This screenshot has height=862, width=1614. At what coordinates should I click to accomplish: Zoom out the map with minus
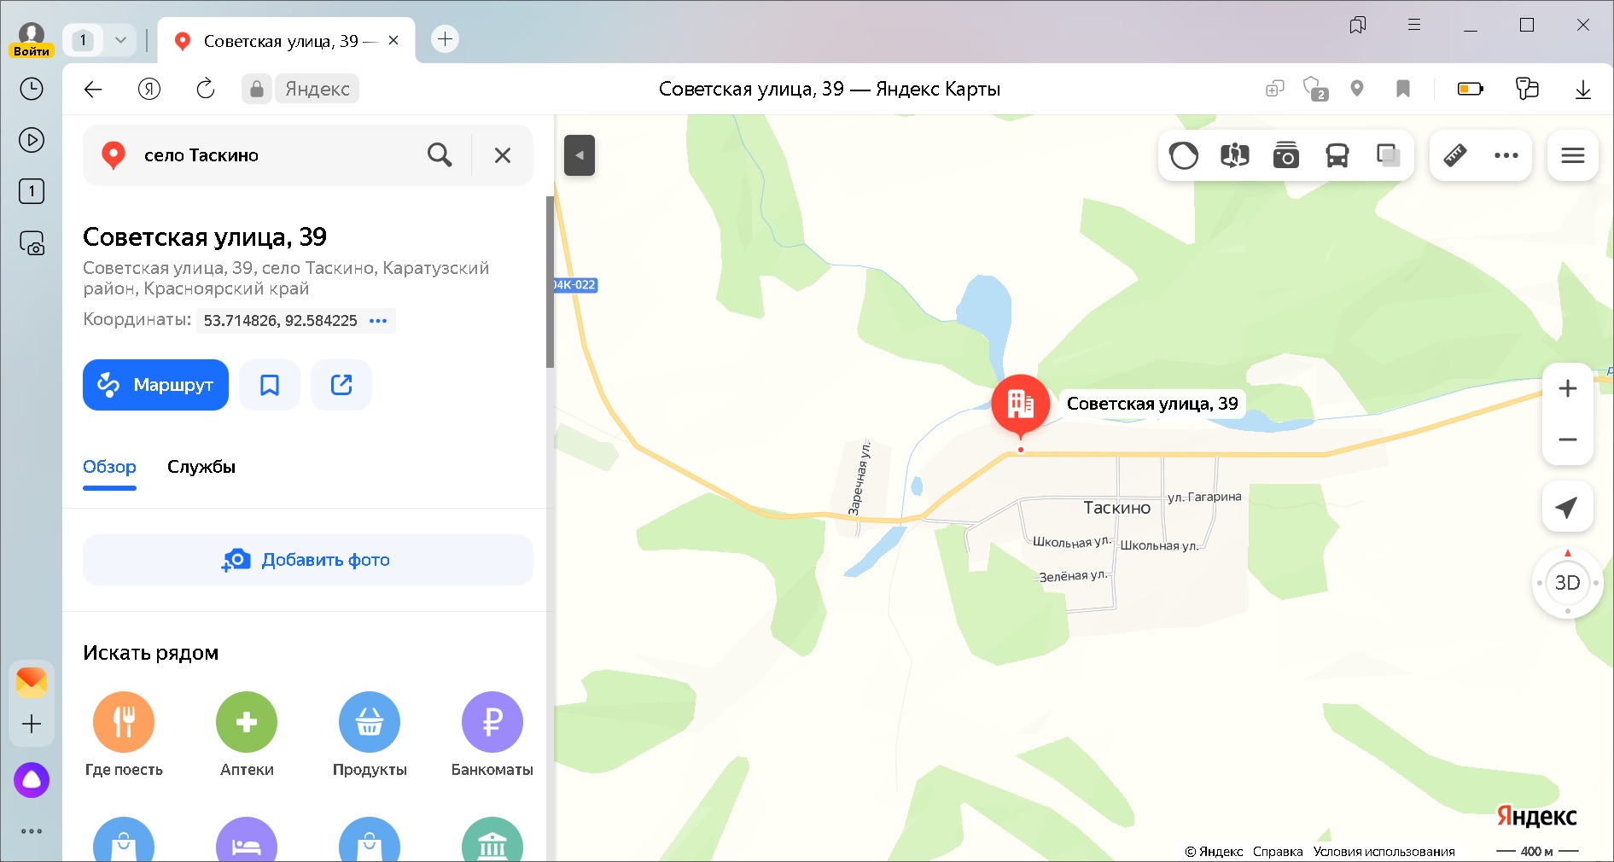pyautogui.click(x=1568, y=440)
